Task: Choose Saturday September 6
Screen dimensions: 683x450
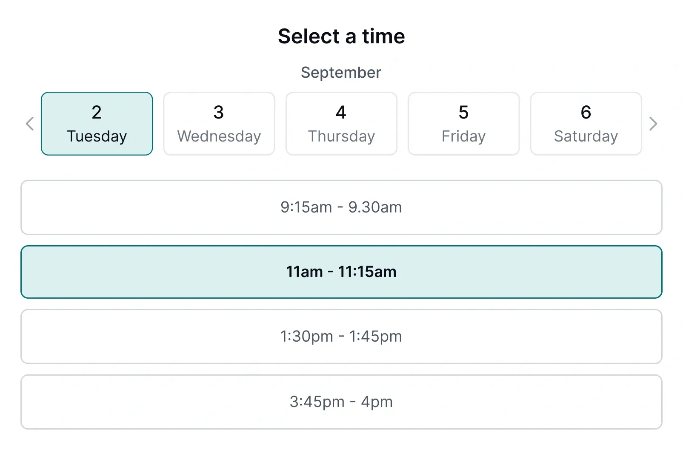Action: tap(586, 123)
